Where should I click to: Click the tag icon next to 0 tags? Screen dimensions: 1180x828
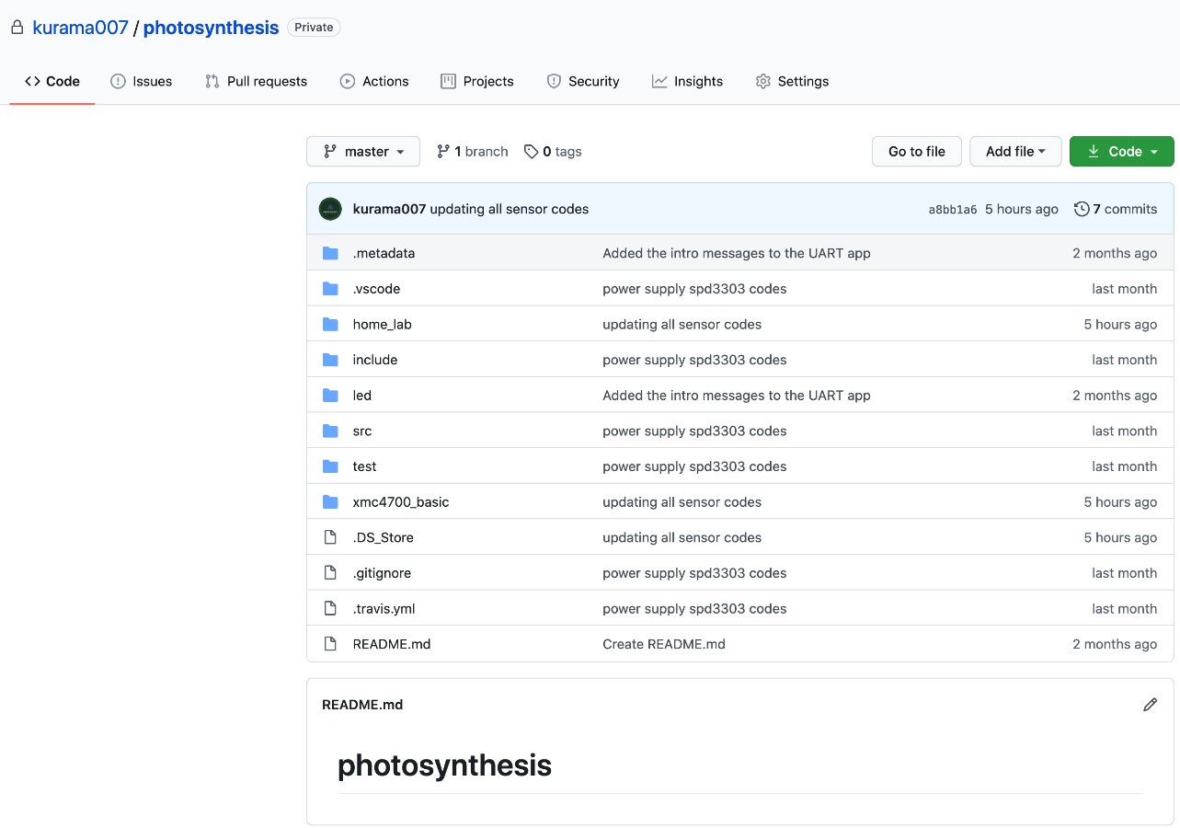coord(531,152)
